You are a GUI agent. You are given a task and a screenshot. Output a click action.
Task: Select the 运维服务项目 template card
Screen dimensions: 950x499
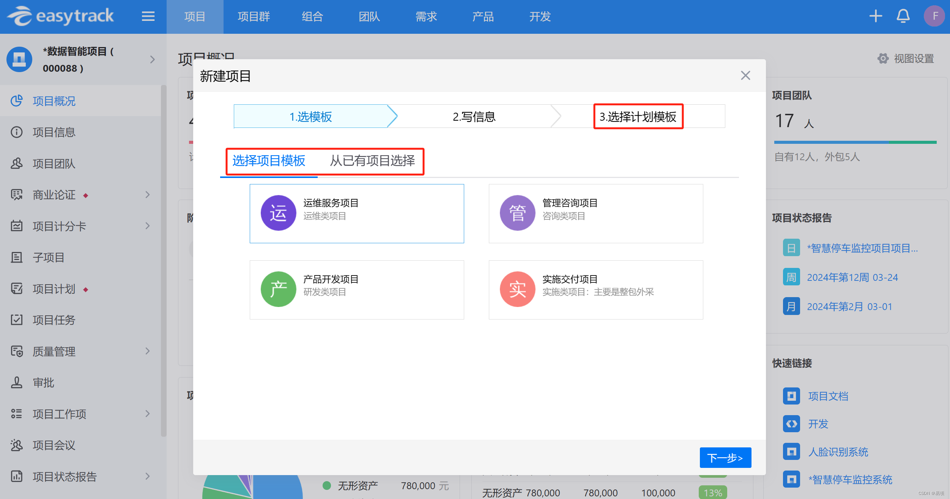tap(357, 214)
